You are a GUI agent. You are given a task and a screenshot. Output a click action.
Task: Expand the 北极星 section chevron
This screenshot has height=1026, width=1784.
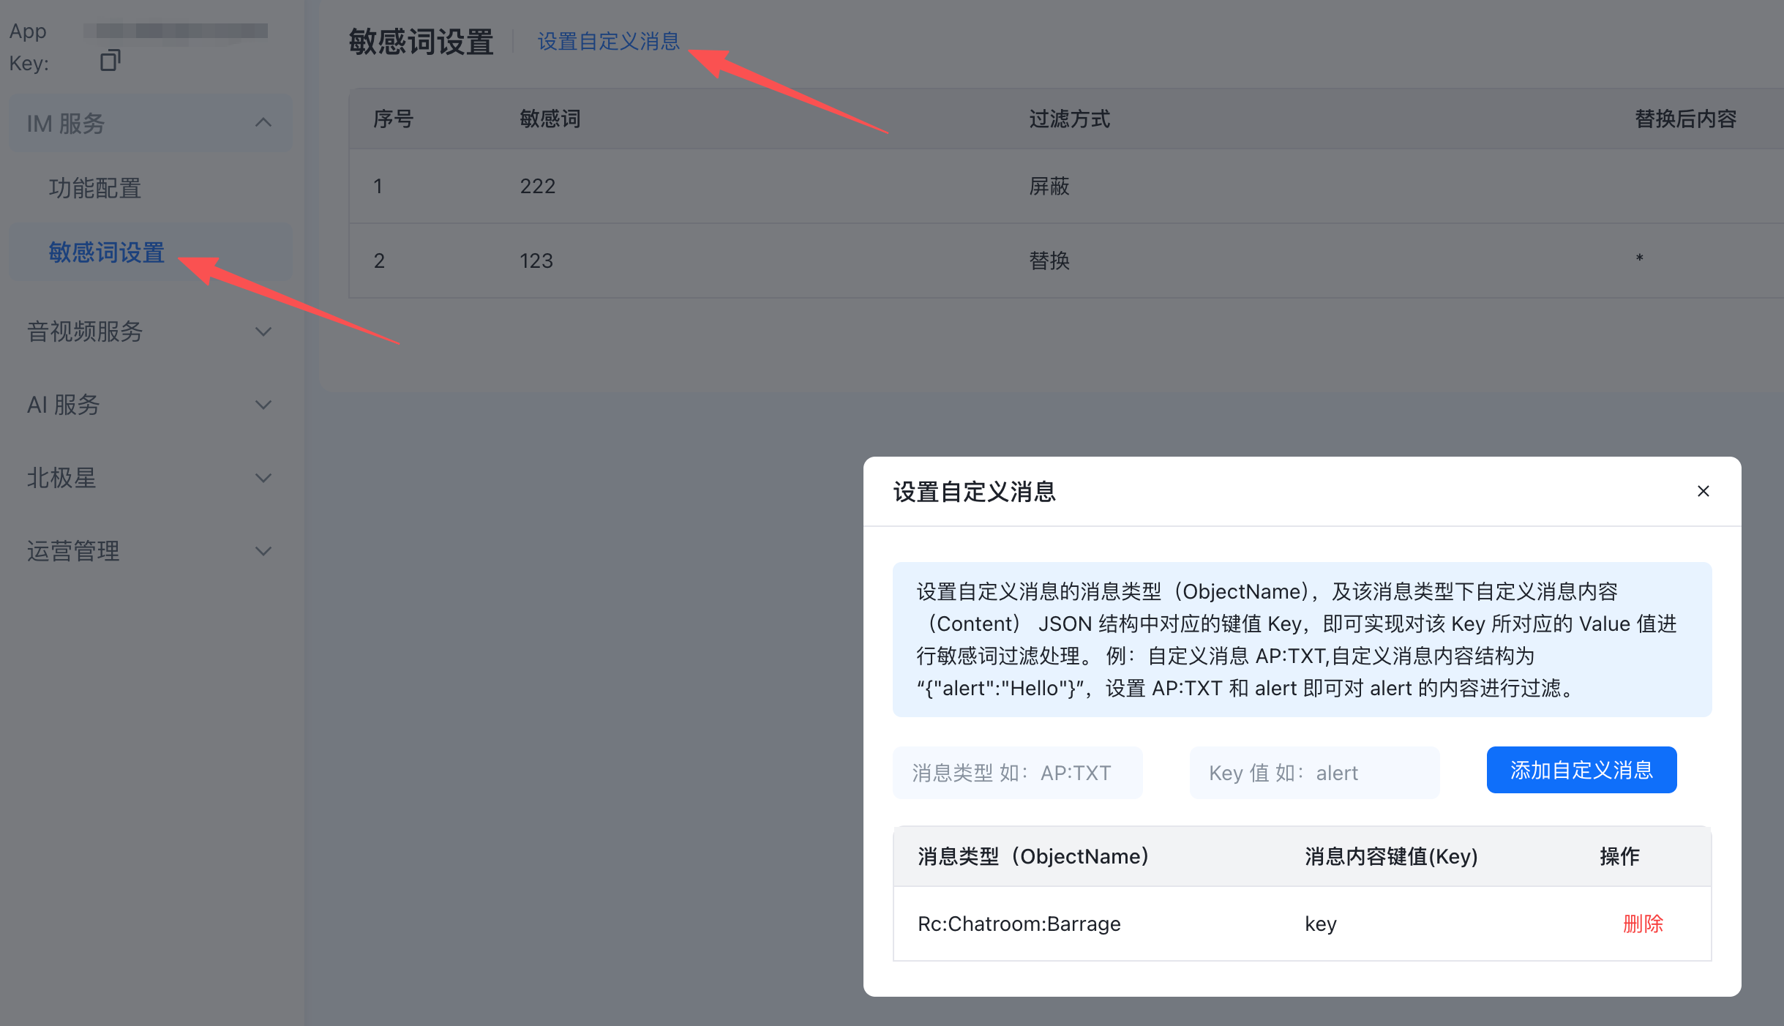tap(263, 478)
